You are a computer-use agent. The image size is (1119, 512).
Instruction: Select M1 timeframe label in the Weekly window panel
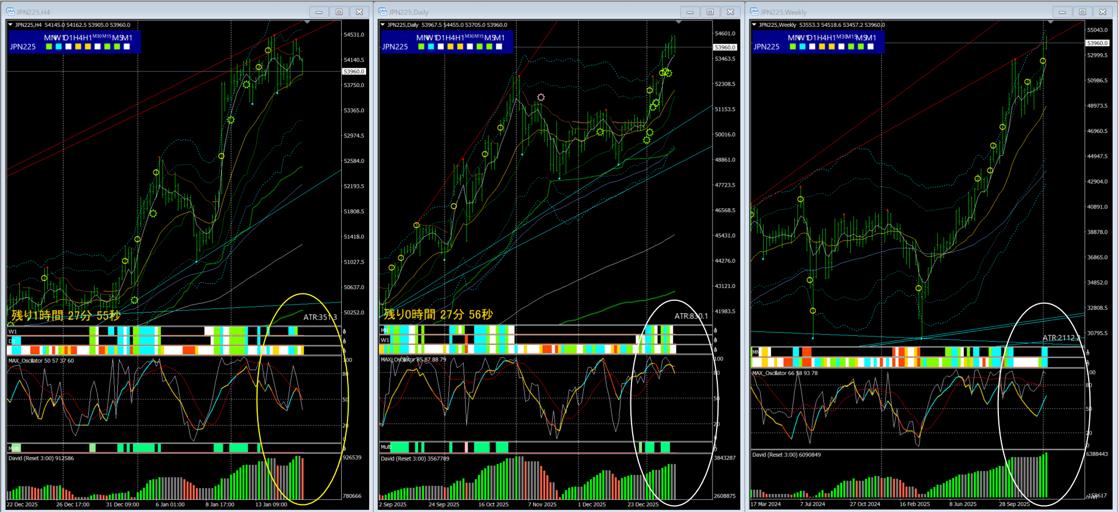871,38
